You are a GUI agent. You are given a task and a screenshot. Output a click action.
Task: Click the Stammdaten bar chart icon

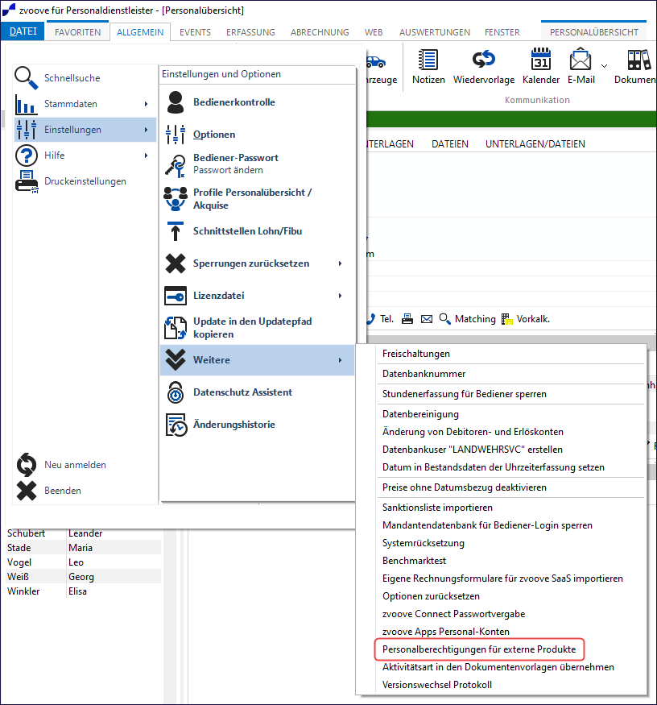[26, 104]
